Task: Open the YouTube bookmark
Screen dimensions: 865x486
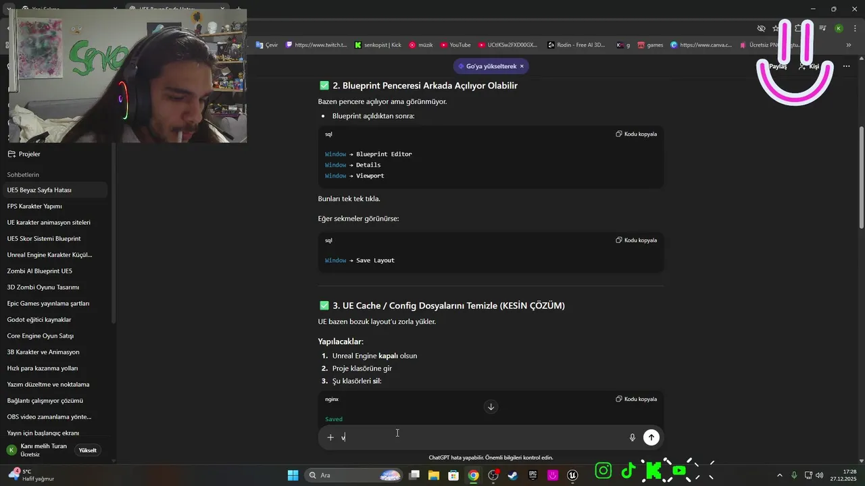Action: (455, 45)
